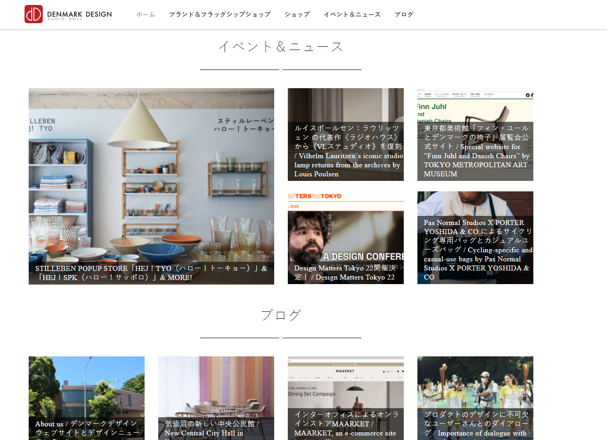Go to イベント＆ニュース in navigation bar
Viewport: 607px width, 440px height.
352,15
